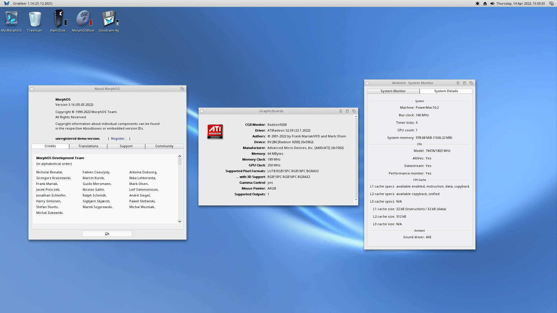
Task: Click GPU Clock value '250 MHz'
Action: click(274, 165)
